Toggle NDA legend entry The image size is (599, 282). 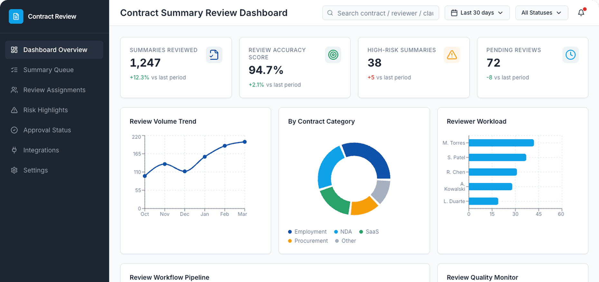point(343,232)
